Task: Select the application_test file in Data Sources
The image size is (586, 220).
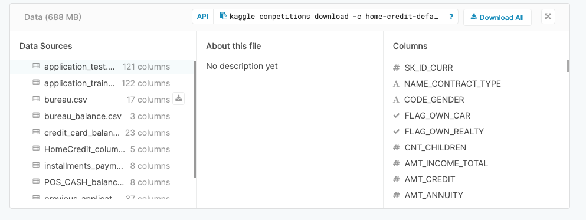Action: (x=102, y=67)
